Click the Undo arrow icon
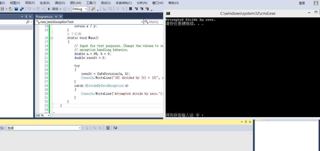The height and width of the screenshot is (151, 320). pyautogui.click(x=29, y=9)
